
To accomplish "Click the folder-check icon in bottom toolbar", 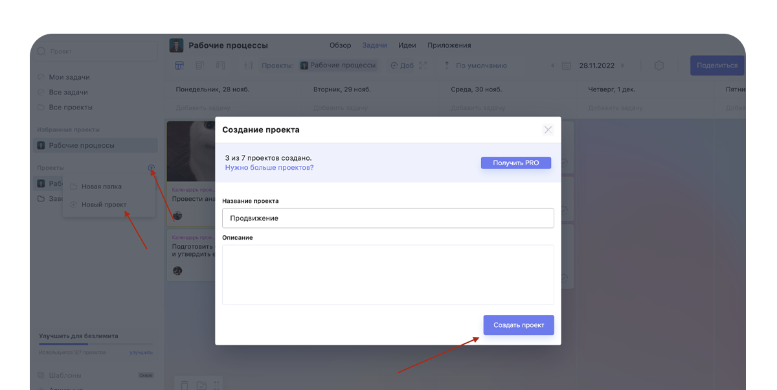I will click(x=201, y=385).
